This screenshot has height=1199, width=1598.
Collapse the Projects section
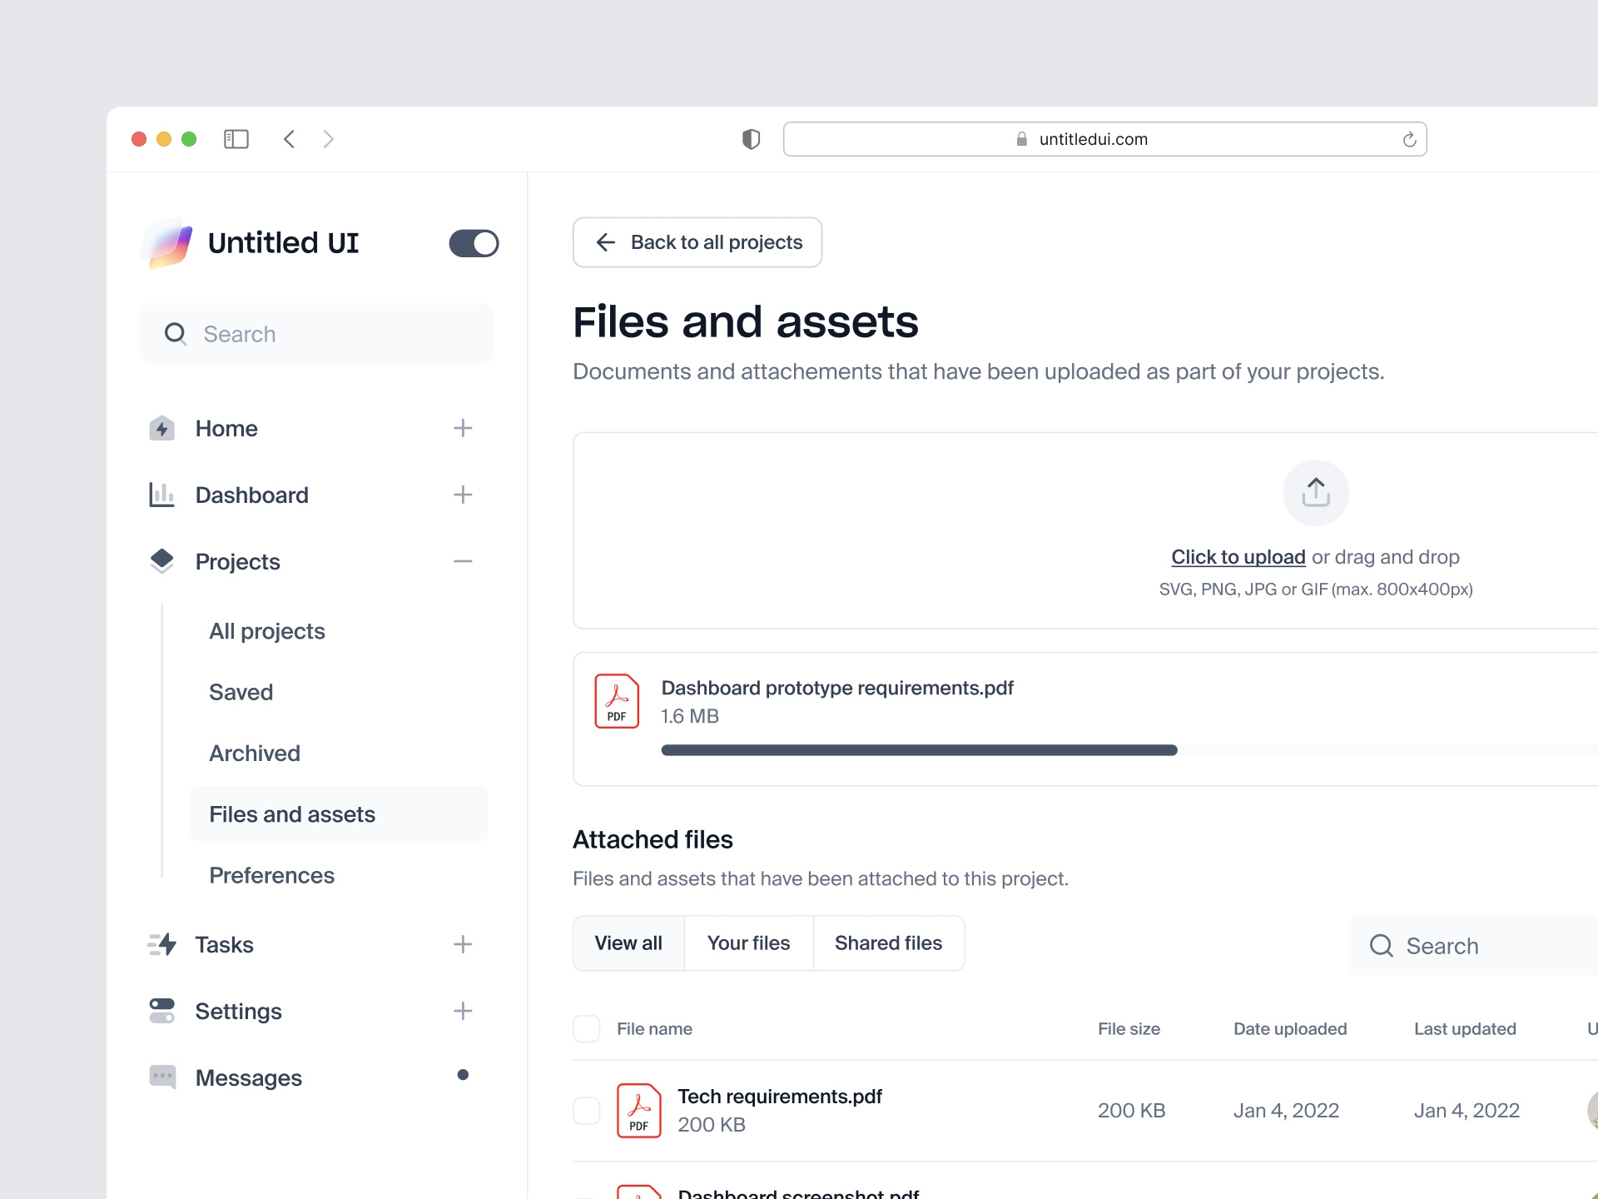463,561
